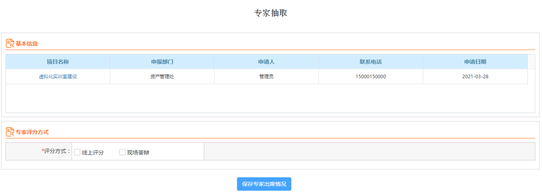Select the 管理员 applicant cell

(266, 77)
